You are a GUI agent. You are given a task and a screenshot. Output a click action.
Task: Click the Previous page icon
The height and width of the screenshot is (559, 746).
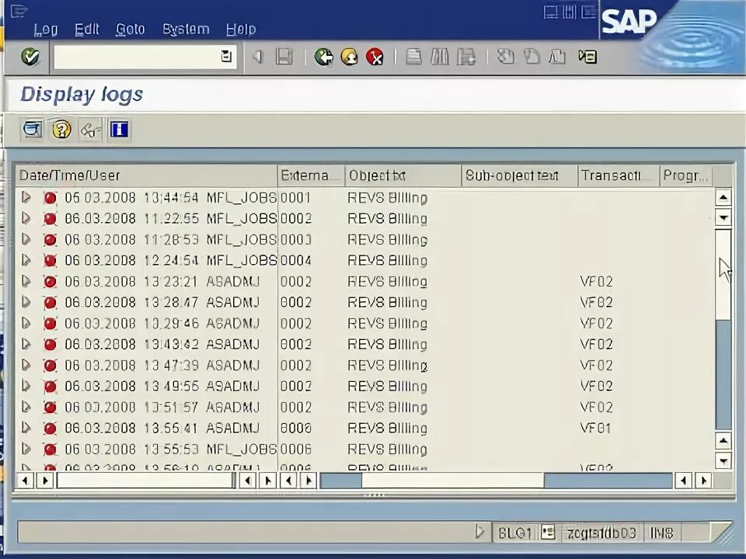click(532, 57)
